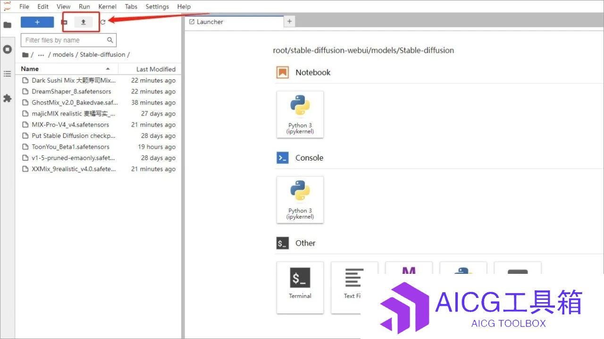
Task: Click "38 minutes ago" modified time
Action: (x=153, y=102)
